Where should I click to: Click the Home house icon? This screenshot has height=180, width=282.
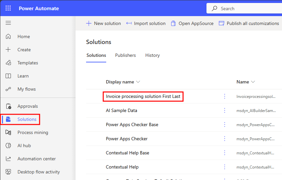click(x=8, y=36)
